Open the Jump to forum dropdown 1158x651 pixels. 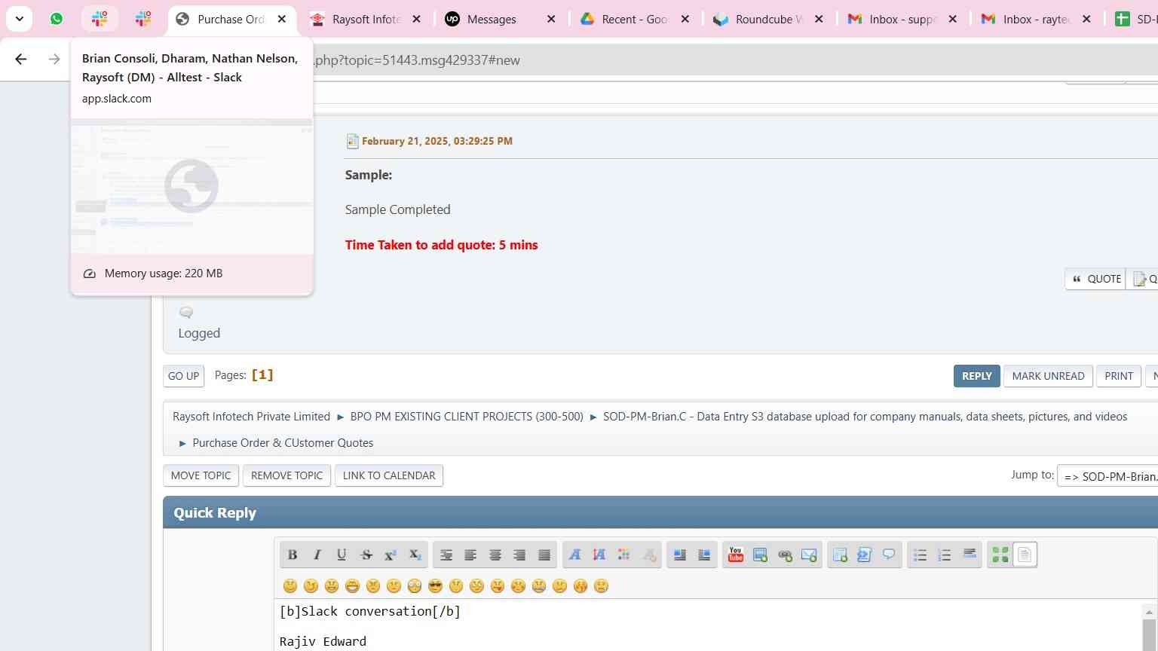click(x=1108, y=476)
